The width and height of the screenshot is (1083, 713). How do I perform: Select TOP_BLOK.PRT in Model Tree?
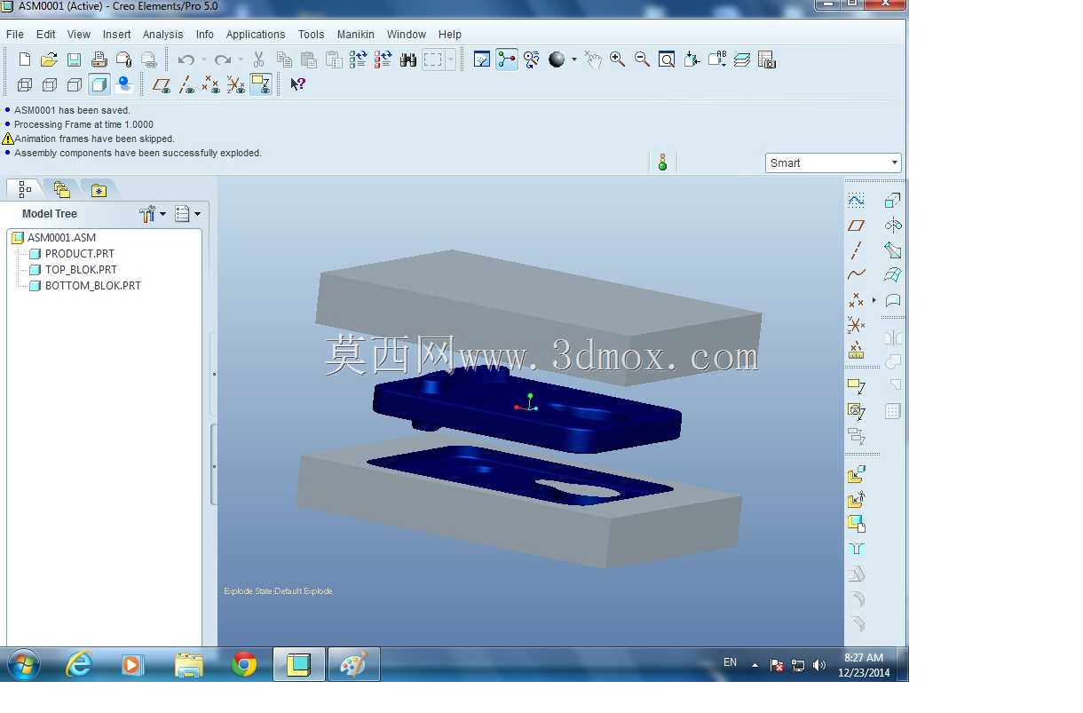[81, 270]
